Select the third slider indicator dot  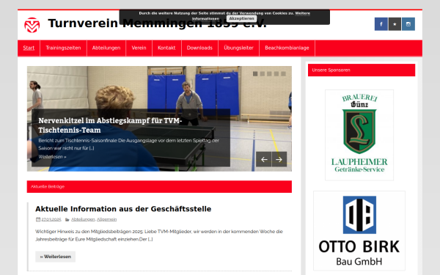point(269,74)
